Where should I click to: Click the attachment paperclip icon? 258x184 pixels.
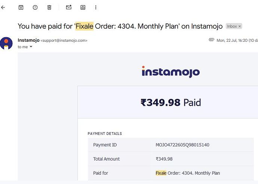tap(211, 39)
